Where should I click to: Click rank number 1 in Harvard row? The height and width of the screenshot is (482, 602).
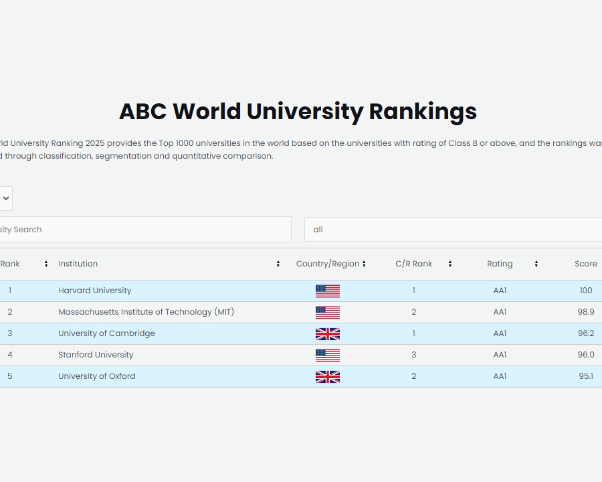[10, 291]
